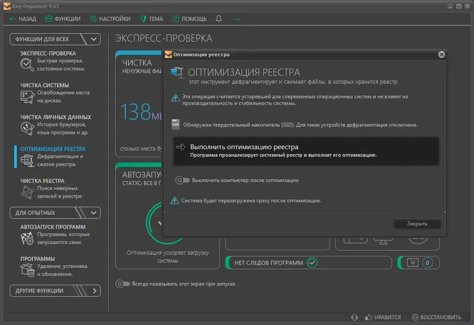The width and height of the screenshot is (474, 325).
Task: Click the Registry Cleanup icon in sidebar
Action: coord(27,192)
